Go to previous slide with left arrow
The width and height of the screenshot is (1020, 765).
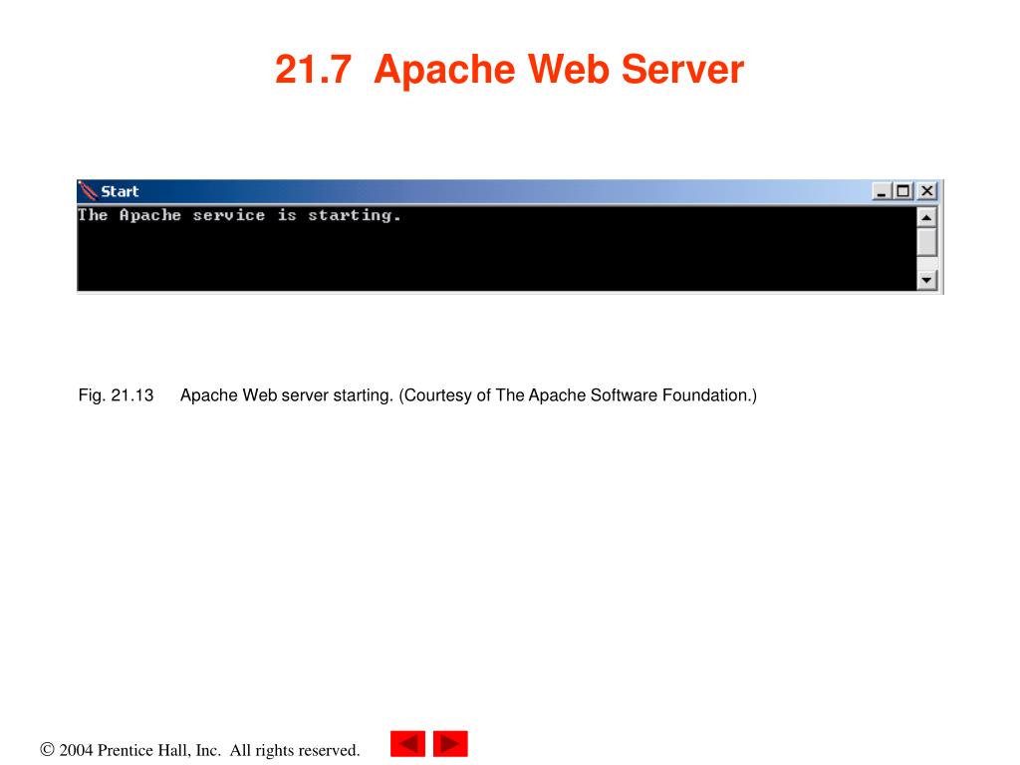point(407,743)
